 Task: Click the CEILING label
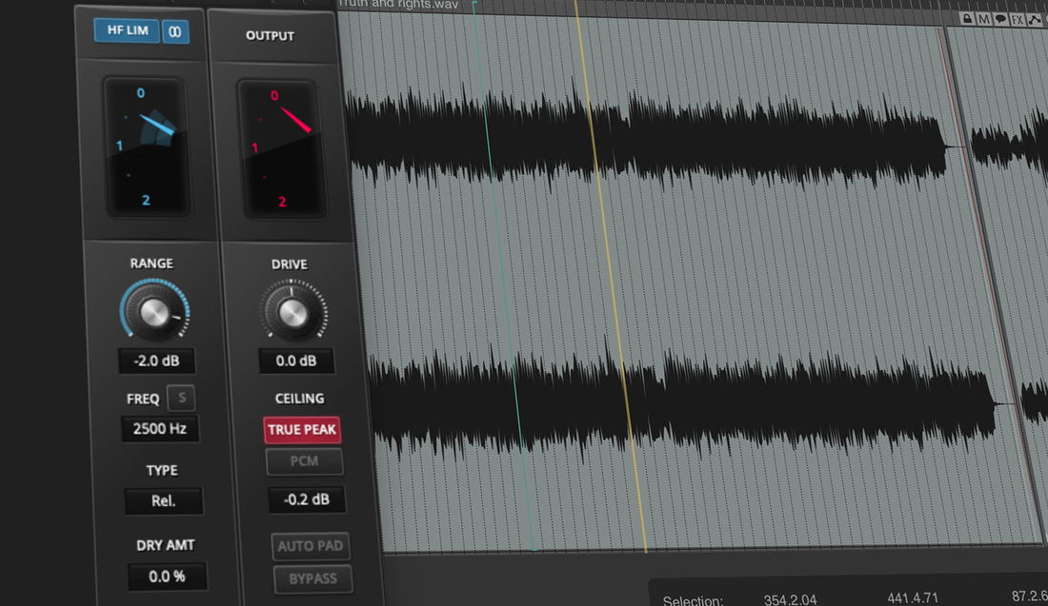(x=299, y=399)
